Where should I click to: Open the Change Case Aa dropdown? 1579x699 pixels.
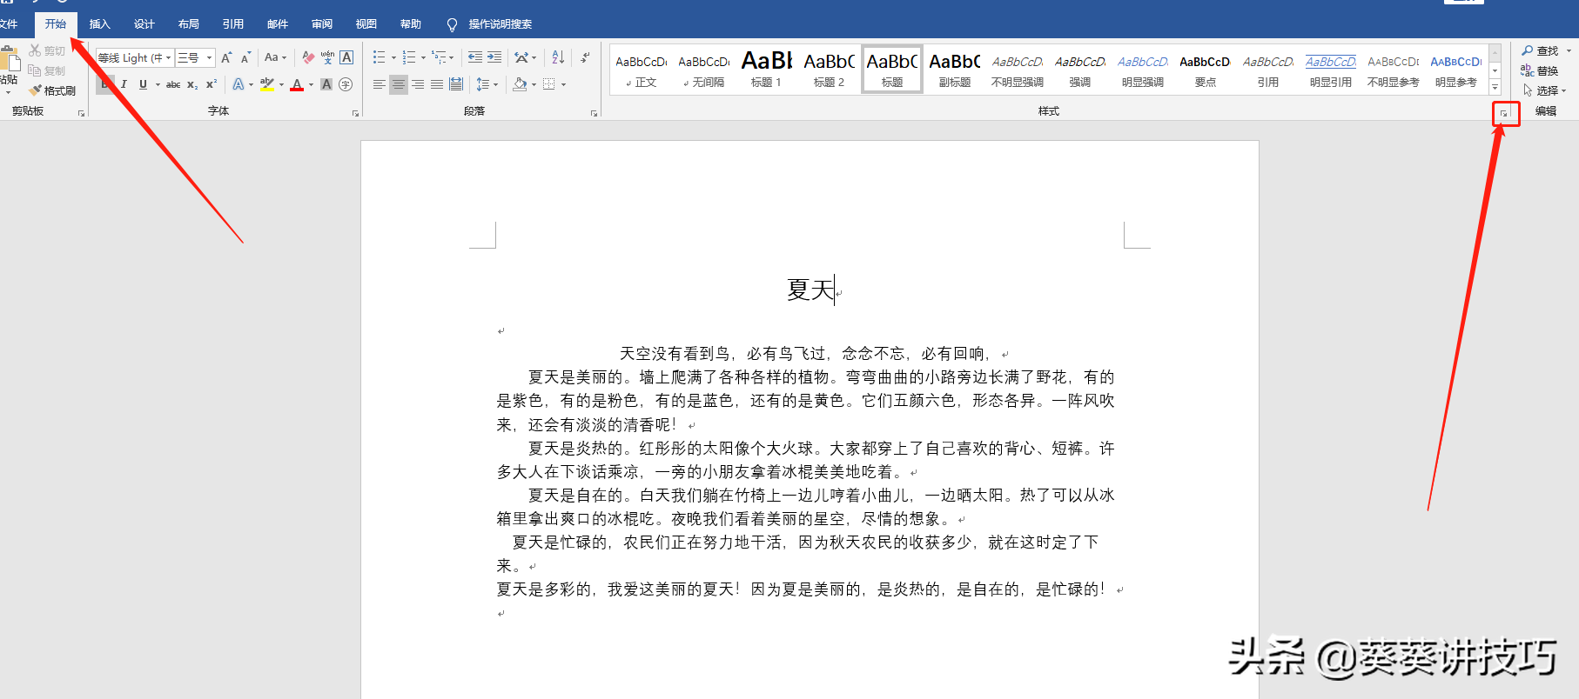276,57
